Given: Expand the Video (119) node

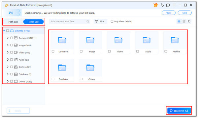Looking at the screenshot, I should [8, 52].
